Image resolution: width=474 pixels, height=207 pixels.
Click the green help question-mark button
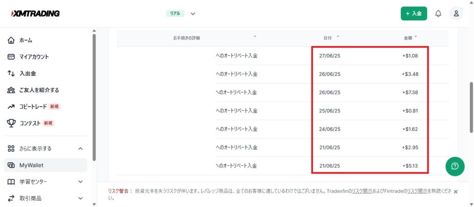455,166
